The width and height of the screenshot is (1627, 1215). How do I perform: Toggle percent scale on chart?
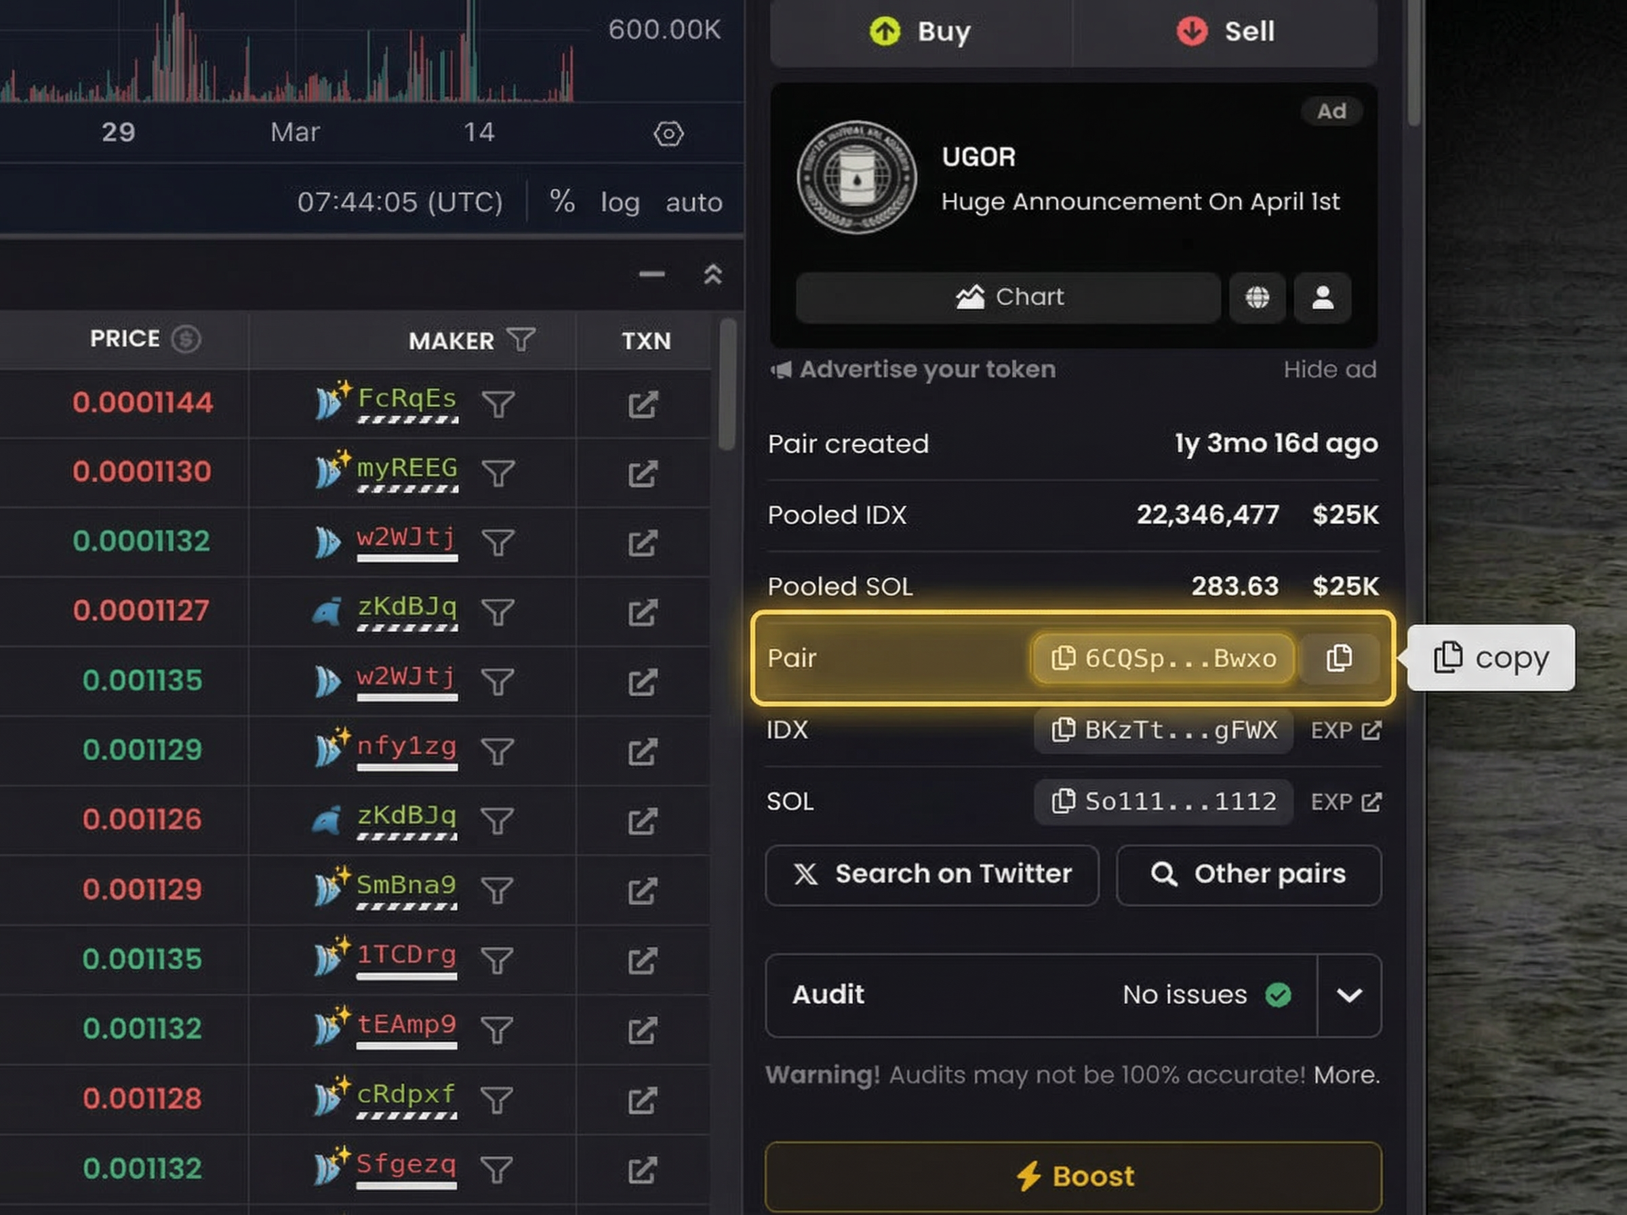point(563,201)
